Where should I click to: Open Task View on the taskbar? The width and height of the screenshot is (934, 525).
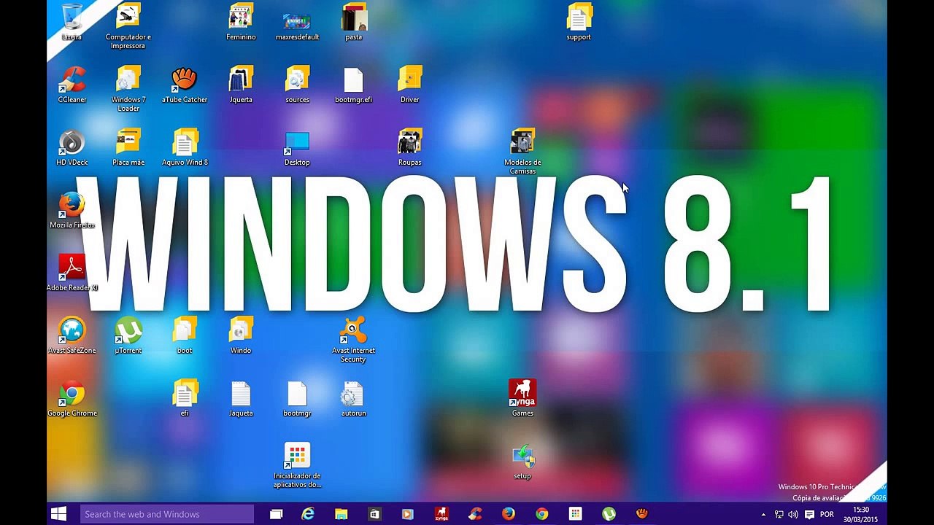[276, 514]
